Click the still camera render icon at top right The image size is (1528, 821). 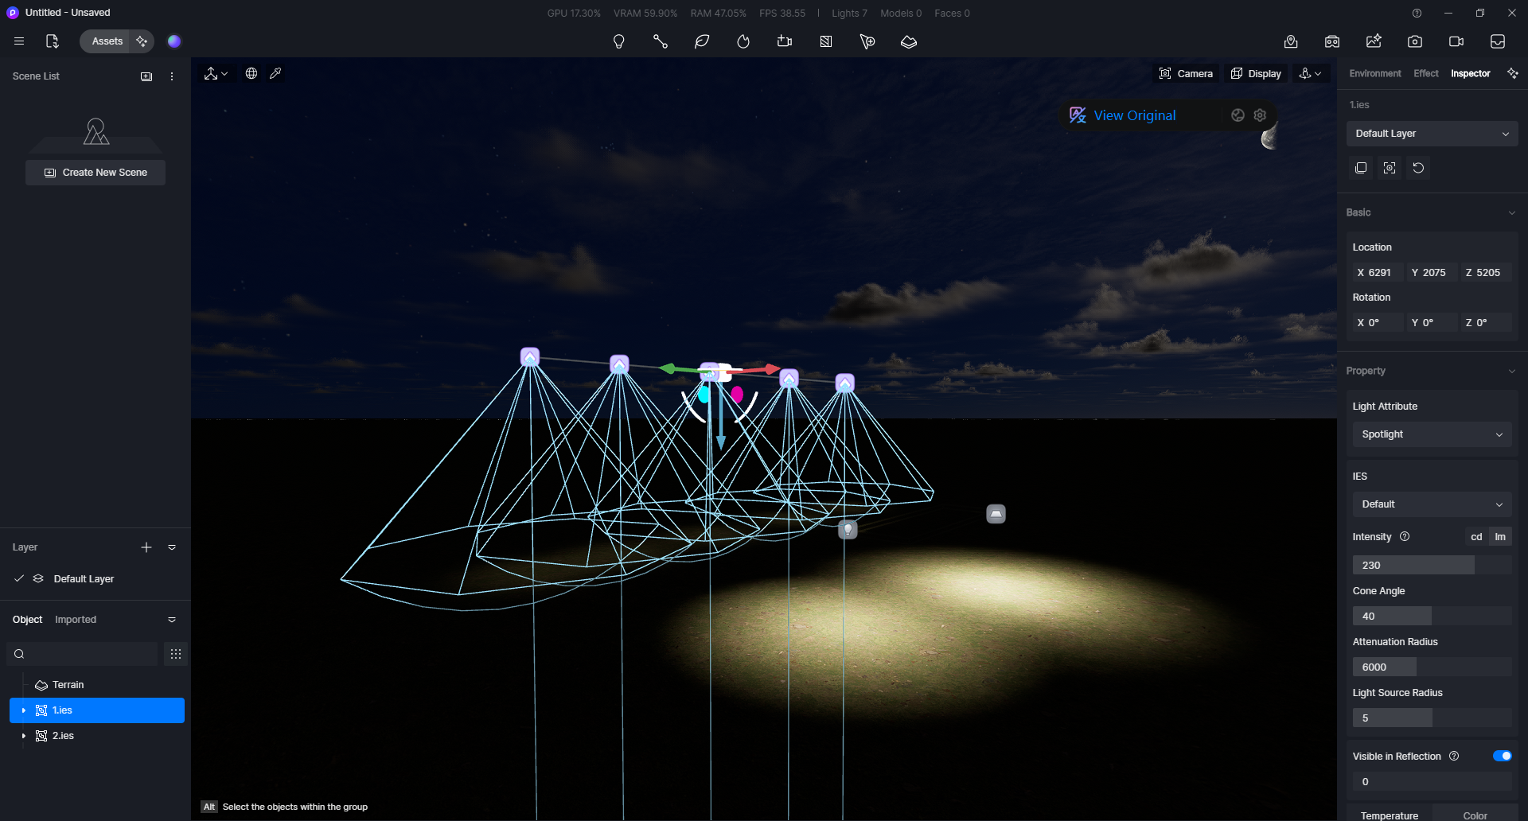[1415, 41]
